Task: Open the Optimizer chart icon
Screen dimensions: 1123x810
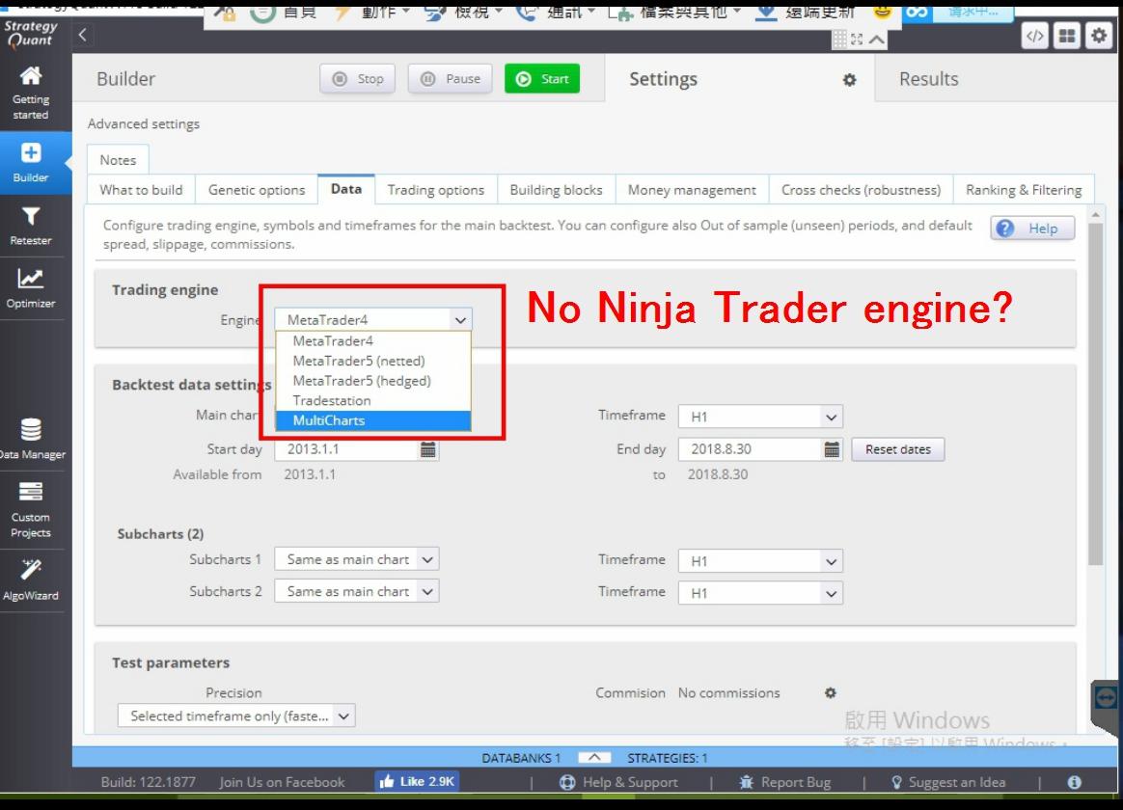Action: (x=31, y=279)
